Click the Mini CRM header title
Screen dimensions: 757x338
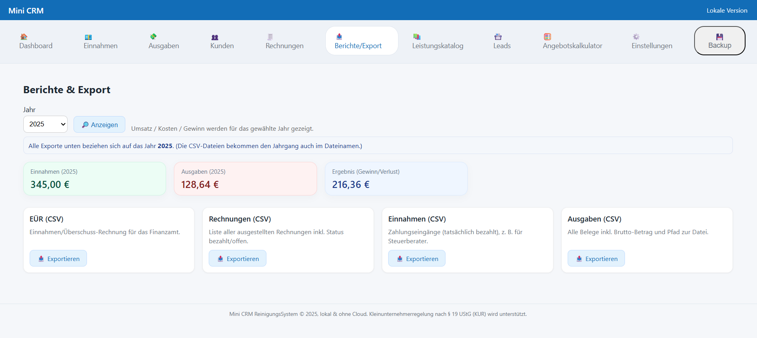[26, 11]
